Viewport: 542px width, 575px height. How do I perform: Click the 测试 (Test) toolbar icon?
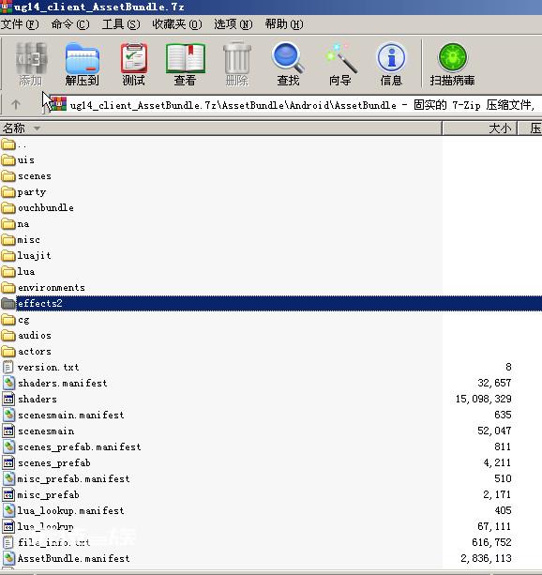(x=133, y=64)
